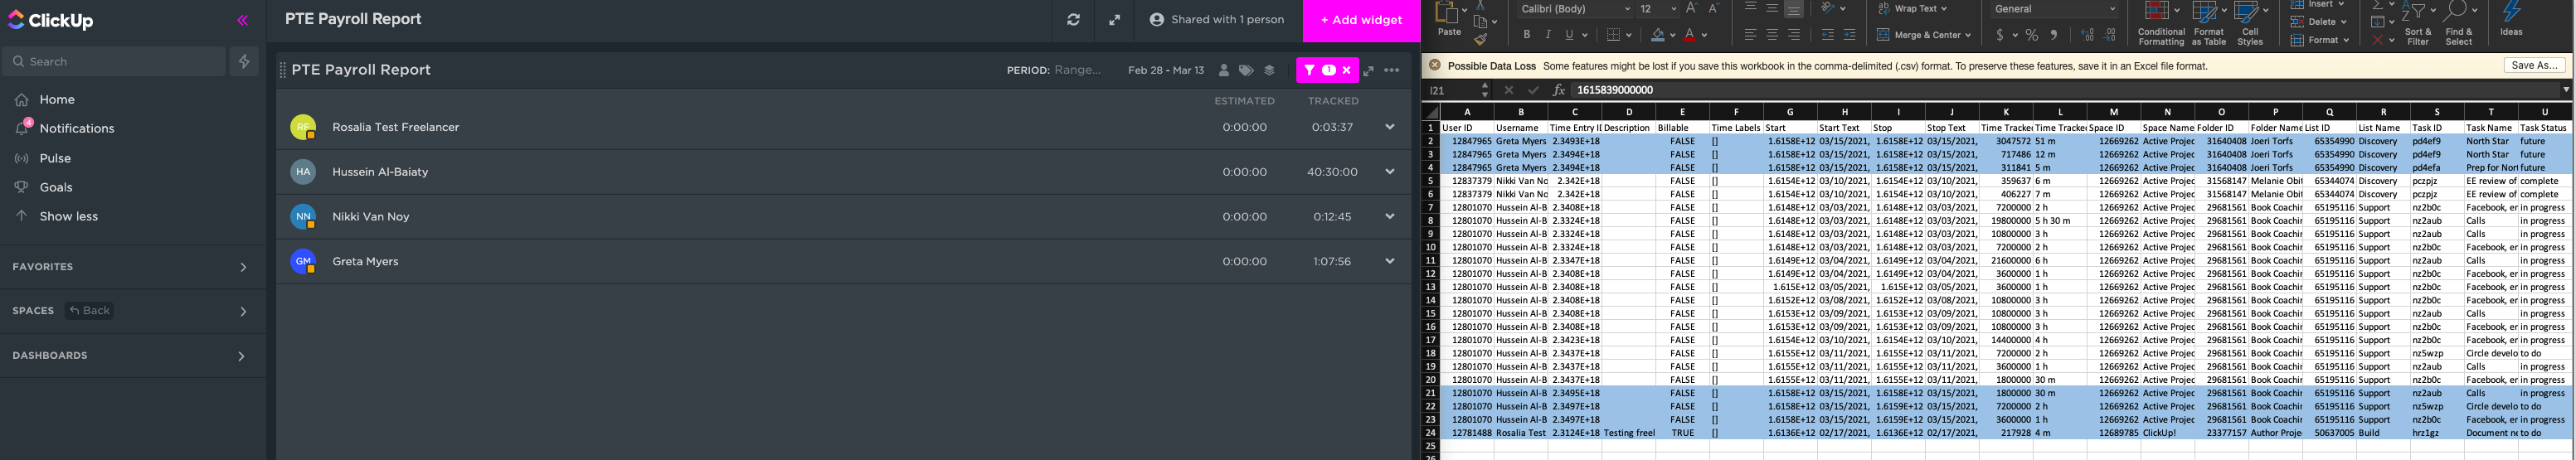Open the widget three-dot options menu
The width and height of the screenshot is (2576, 460).
pyautogui.click(x=1391, y=70)
